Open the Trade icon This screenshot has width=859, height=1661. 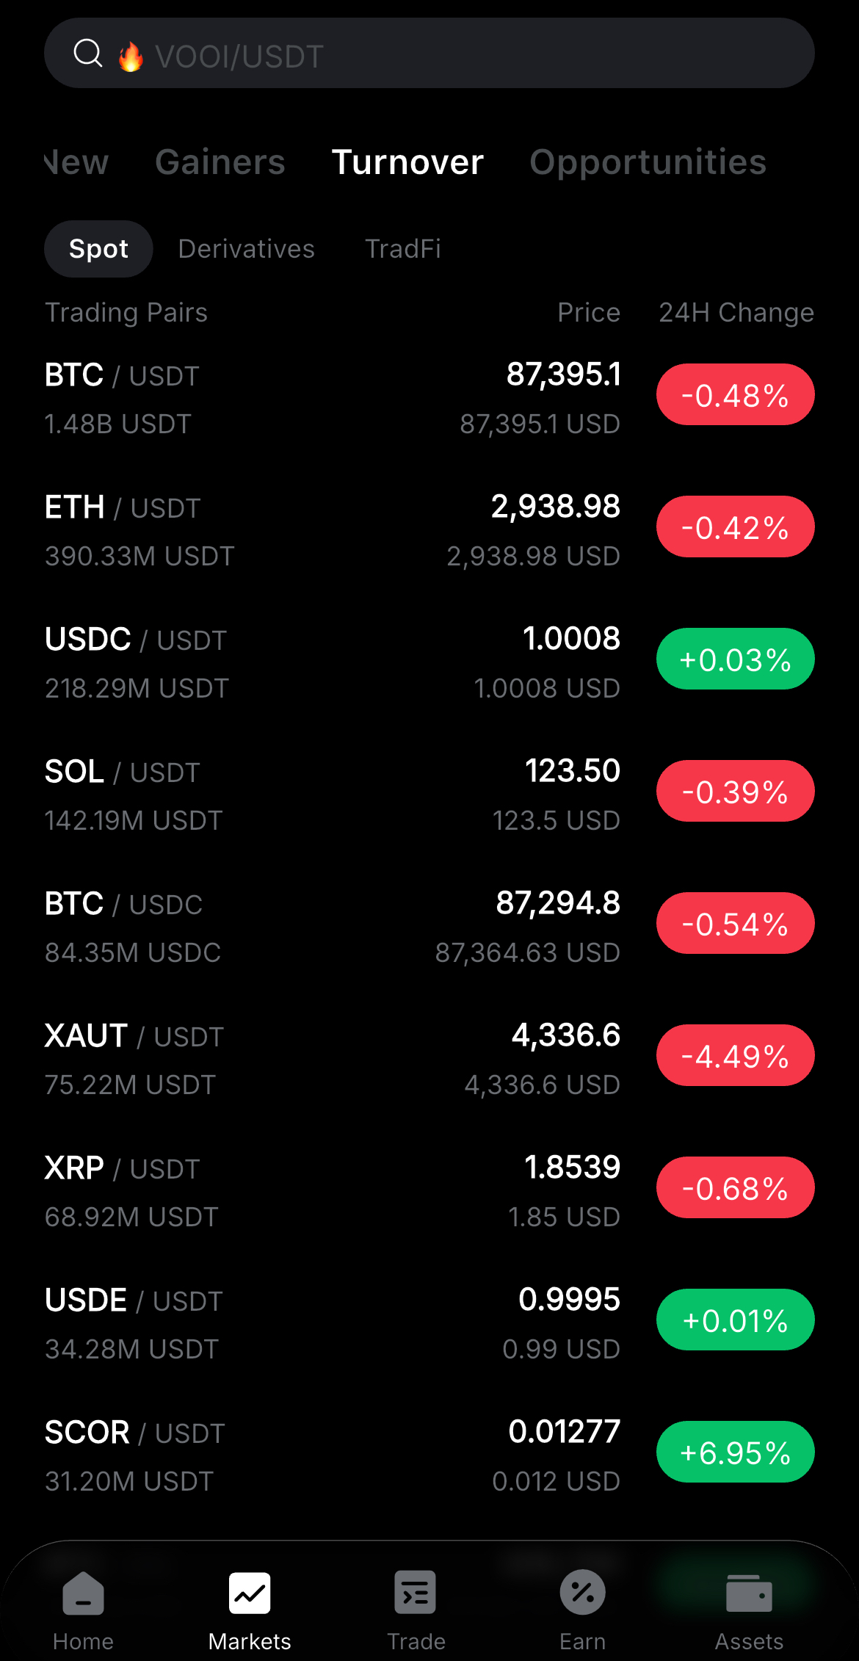click(416, 1593)
